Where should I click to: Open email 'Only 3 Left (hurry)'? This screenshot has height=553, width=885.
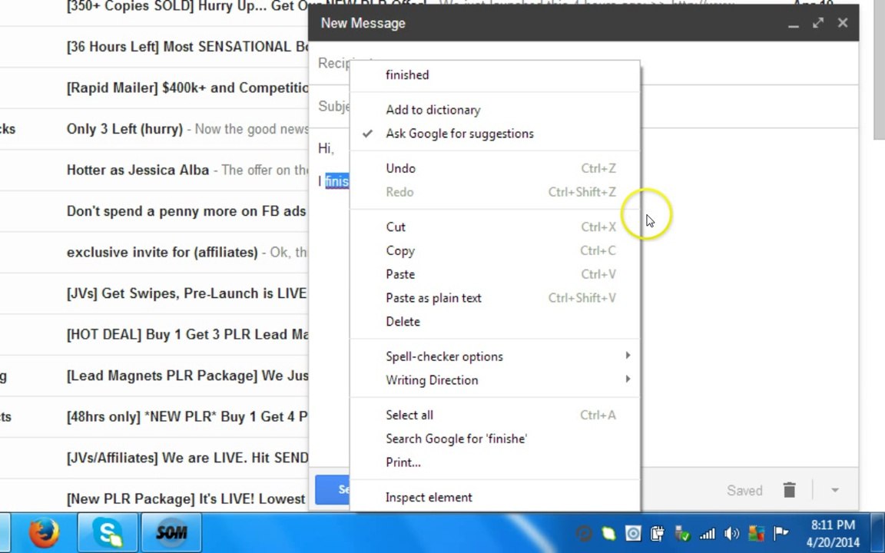(x=154, y=129)
